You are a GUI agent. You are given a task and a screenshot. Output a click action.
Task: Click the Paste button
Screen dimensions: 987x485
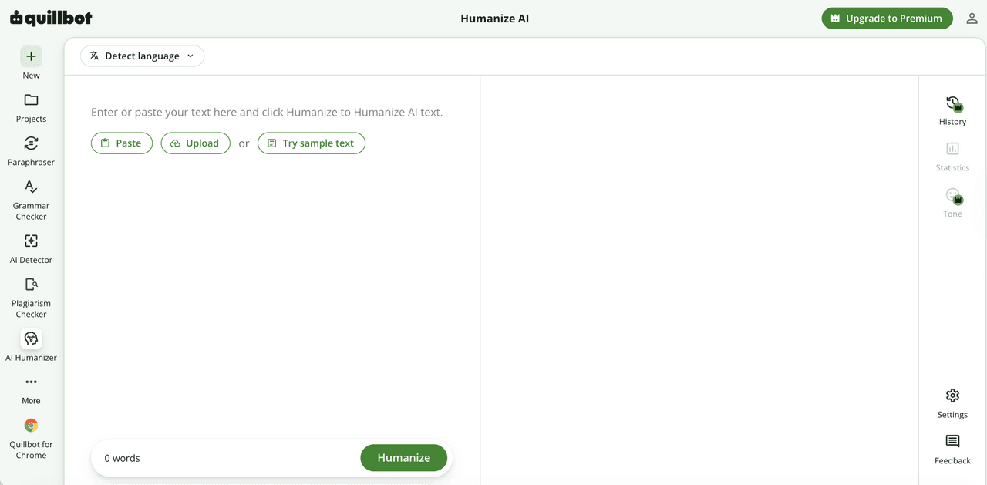(122, 143)
